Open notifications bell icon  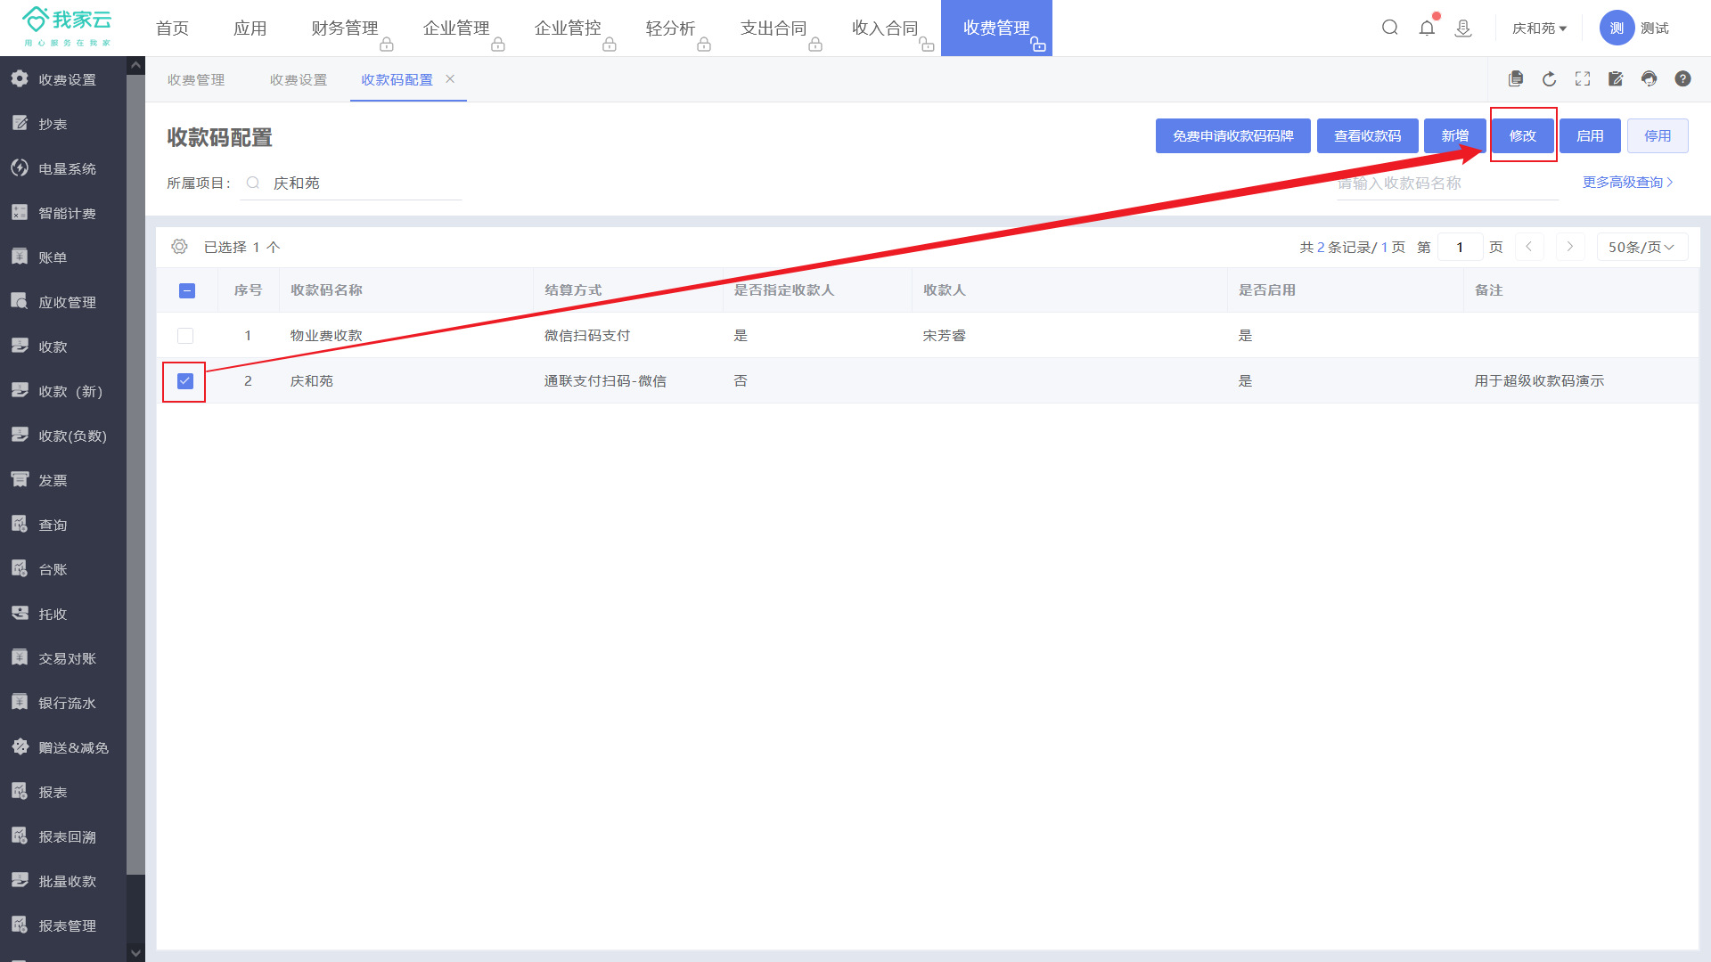1427,28
